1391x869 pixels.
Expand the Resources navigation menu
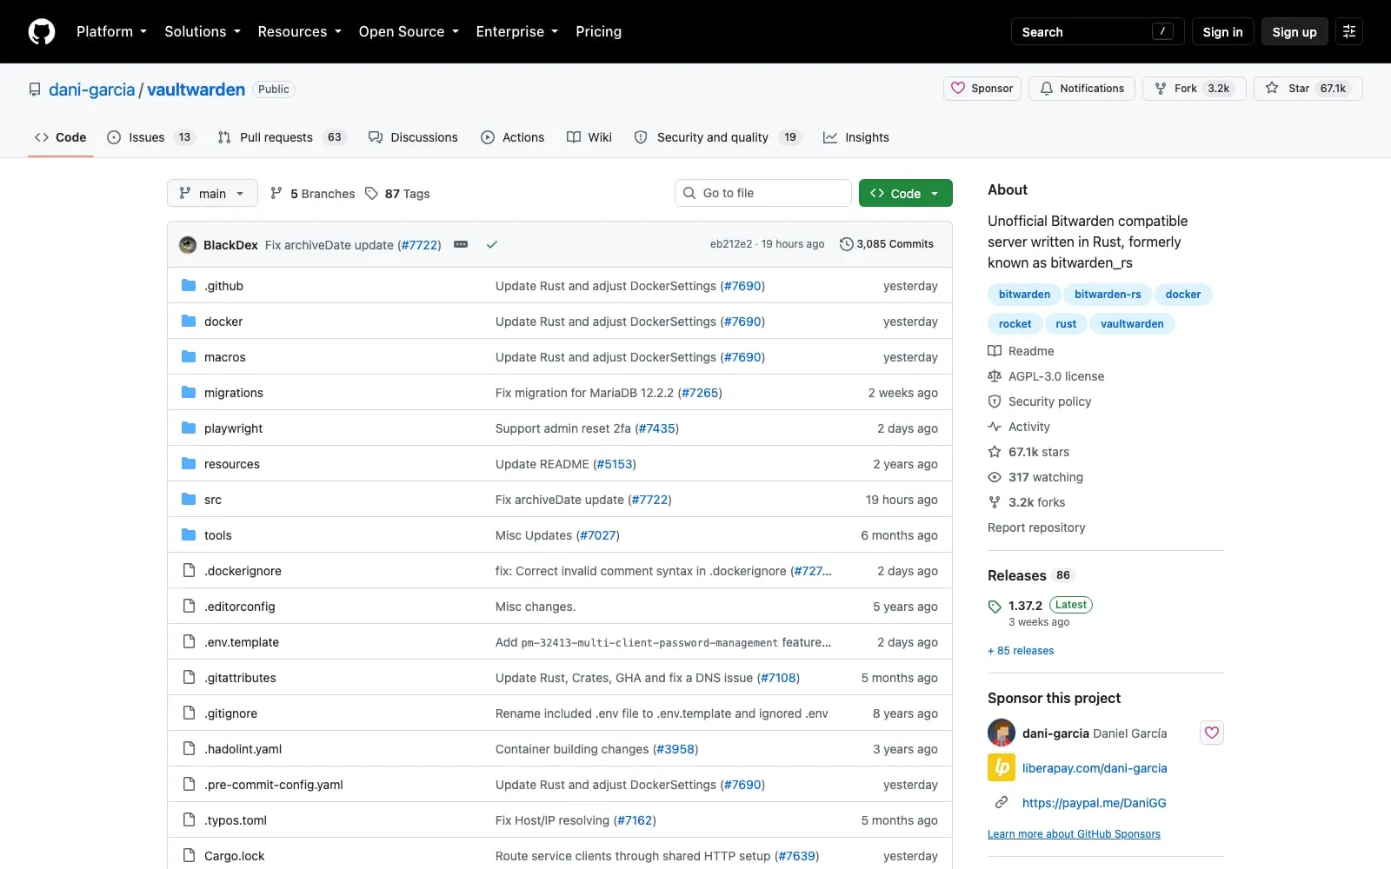point(299,31)
